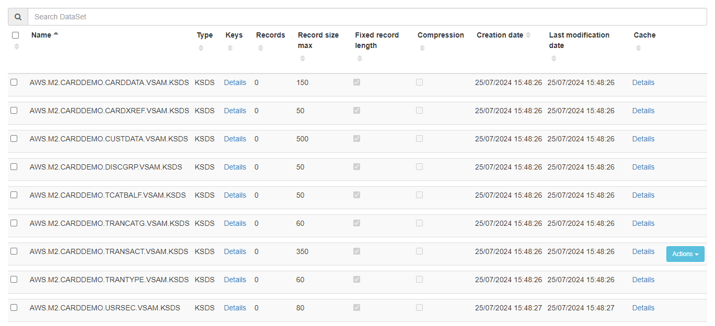Tick the checkbox for TRANSACT dataset row
This screenshot has height=326, width=715.
(14, 250)
